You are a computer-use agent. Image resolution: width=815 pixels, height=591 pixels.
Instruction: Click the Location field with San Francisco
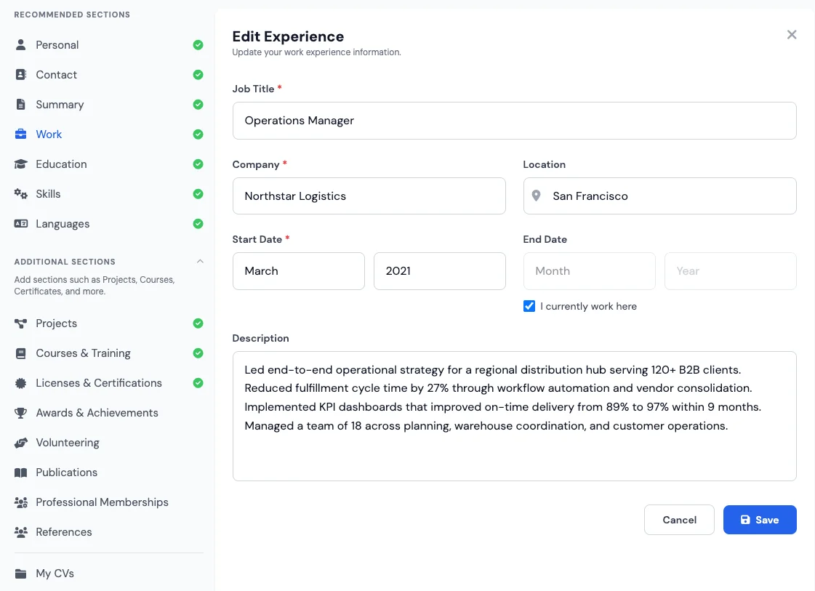coord(659,196)
